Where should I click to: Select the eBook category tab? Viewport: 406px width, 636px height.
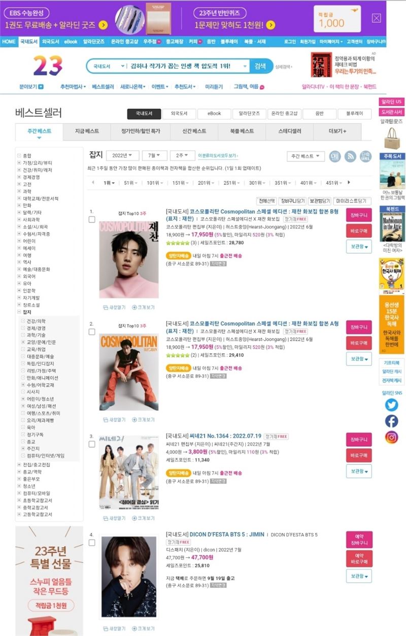click(214, 113)
